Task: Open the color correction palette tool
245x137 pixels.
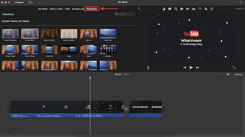Action: pos(169,9)
